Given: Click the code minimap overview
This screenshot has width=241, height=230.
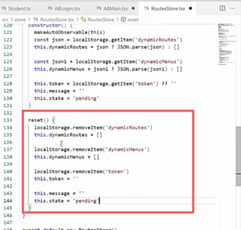Looking at the screenshot, I should tap(227, 45).
